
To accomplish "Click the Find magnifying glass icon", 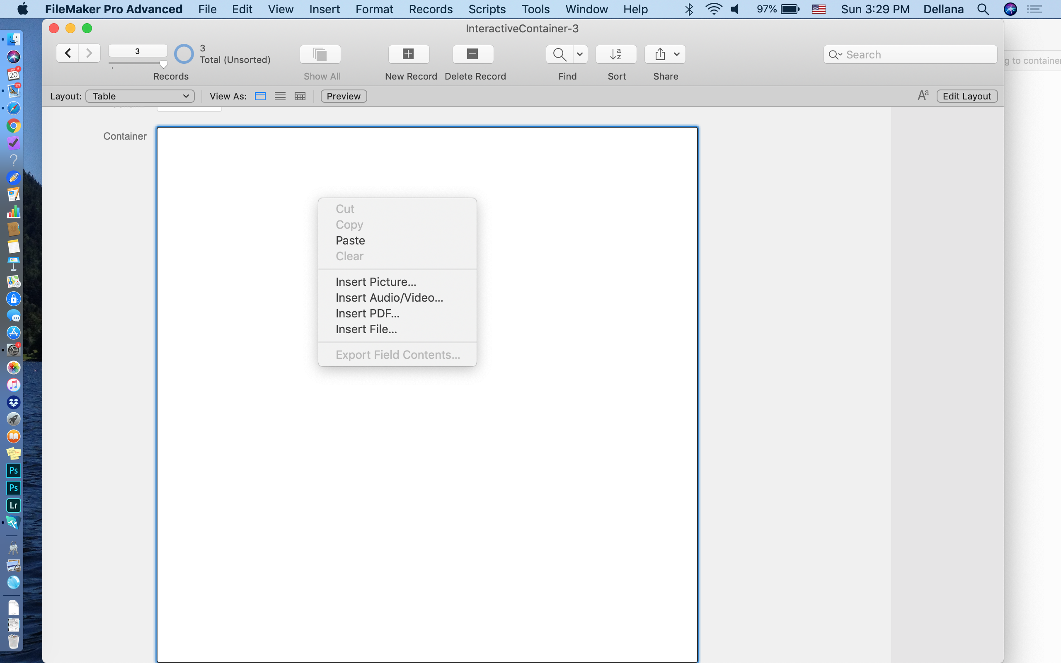I will (x=559, y=54).
